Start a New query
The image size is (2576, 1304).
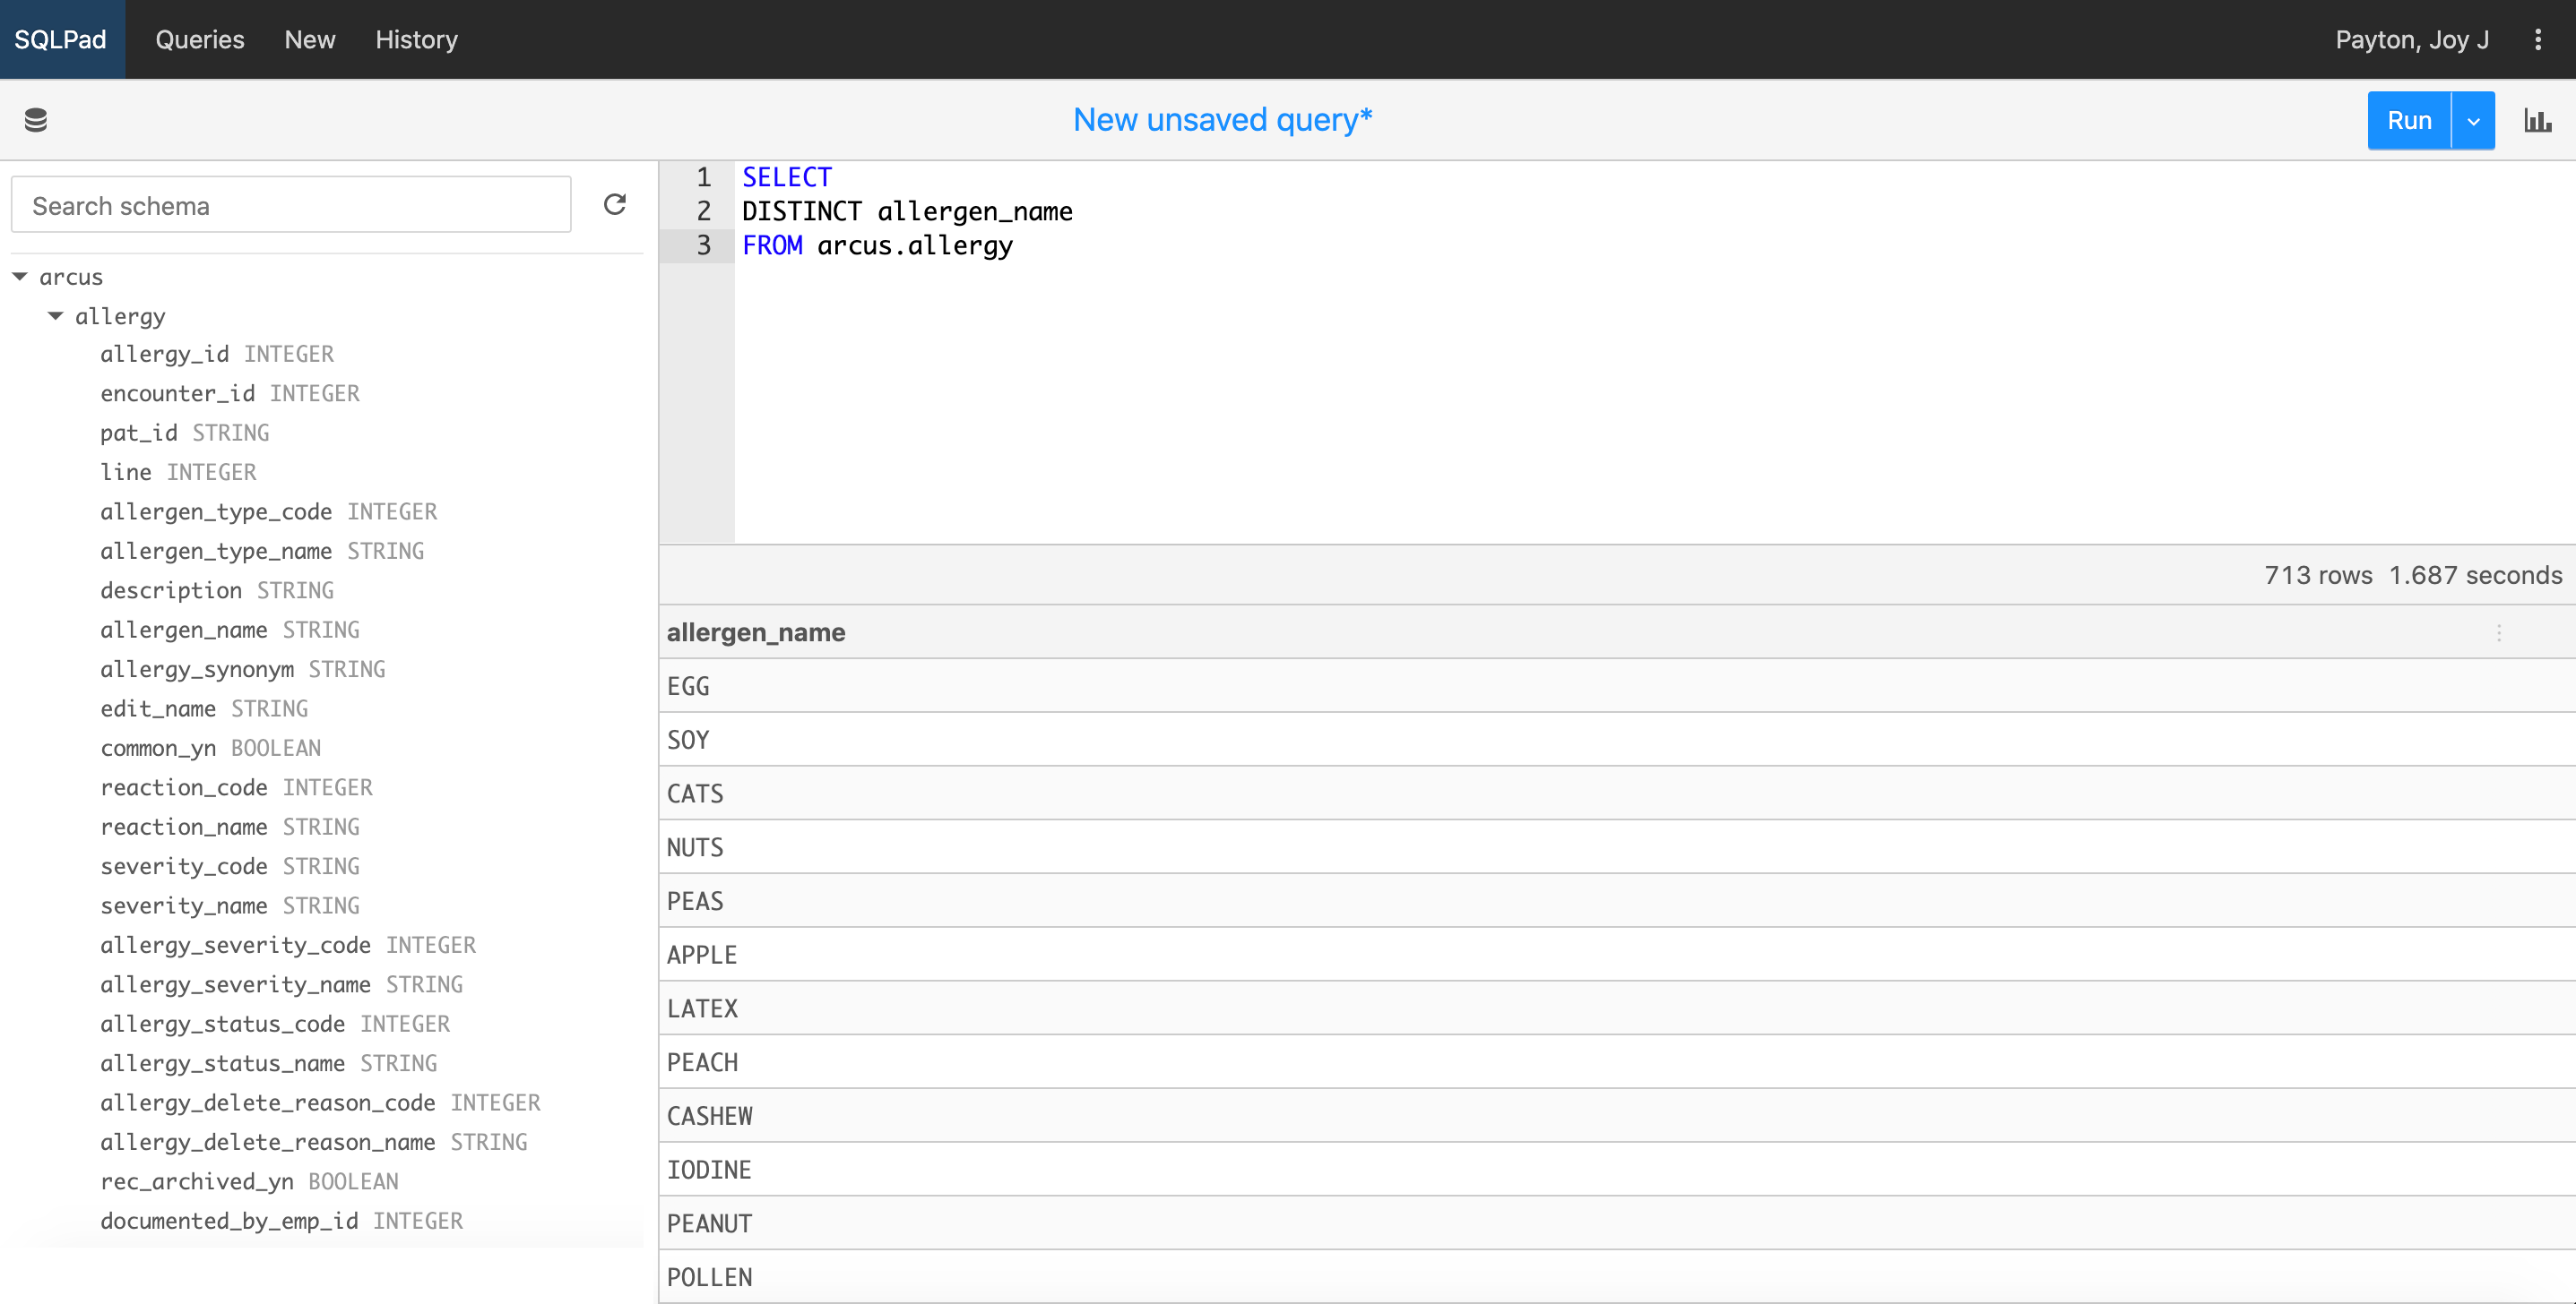[310, 39]
